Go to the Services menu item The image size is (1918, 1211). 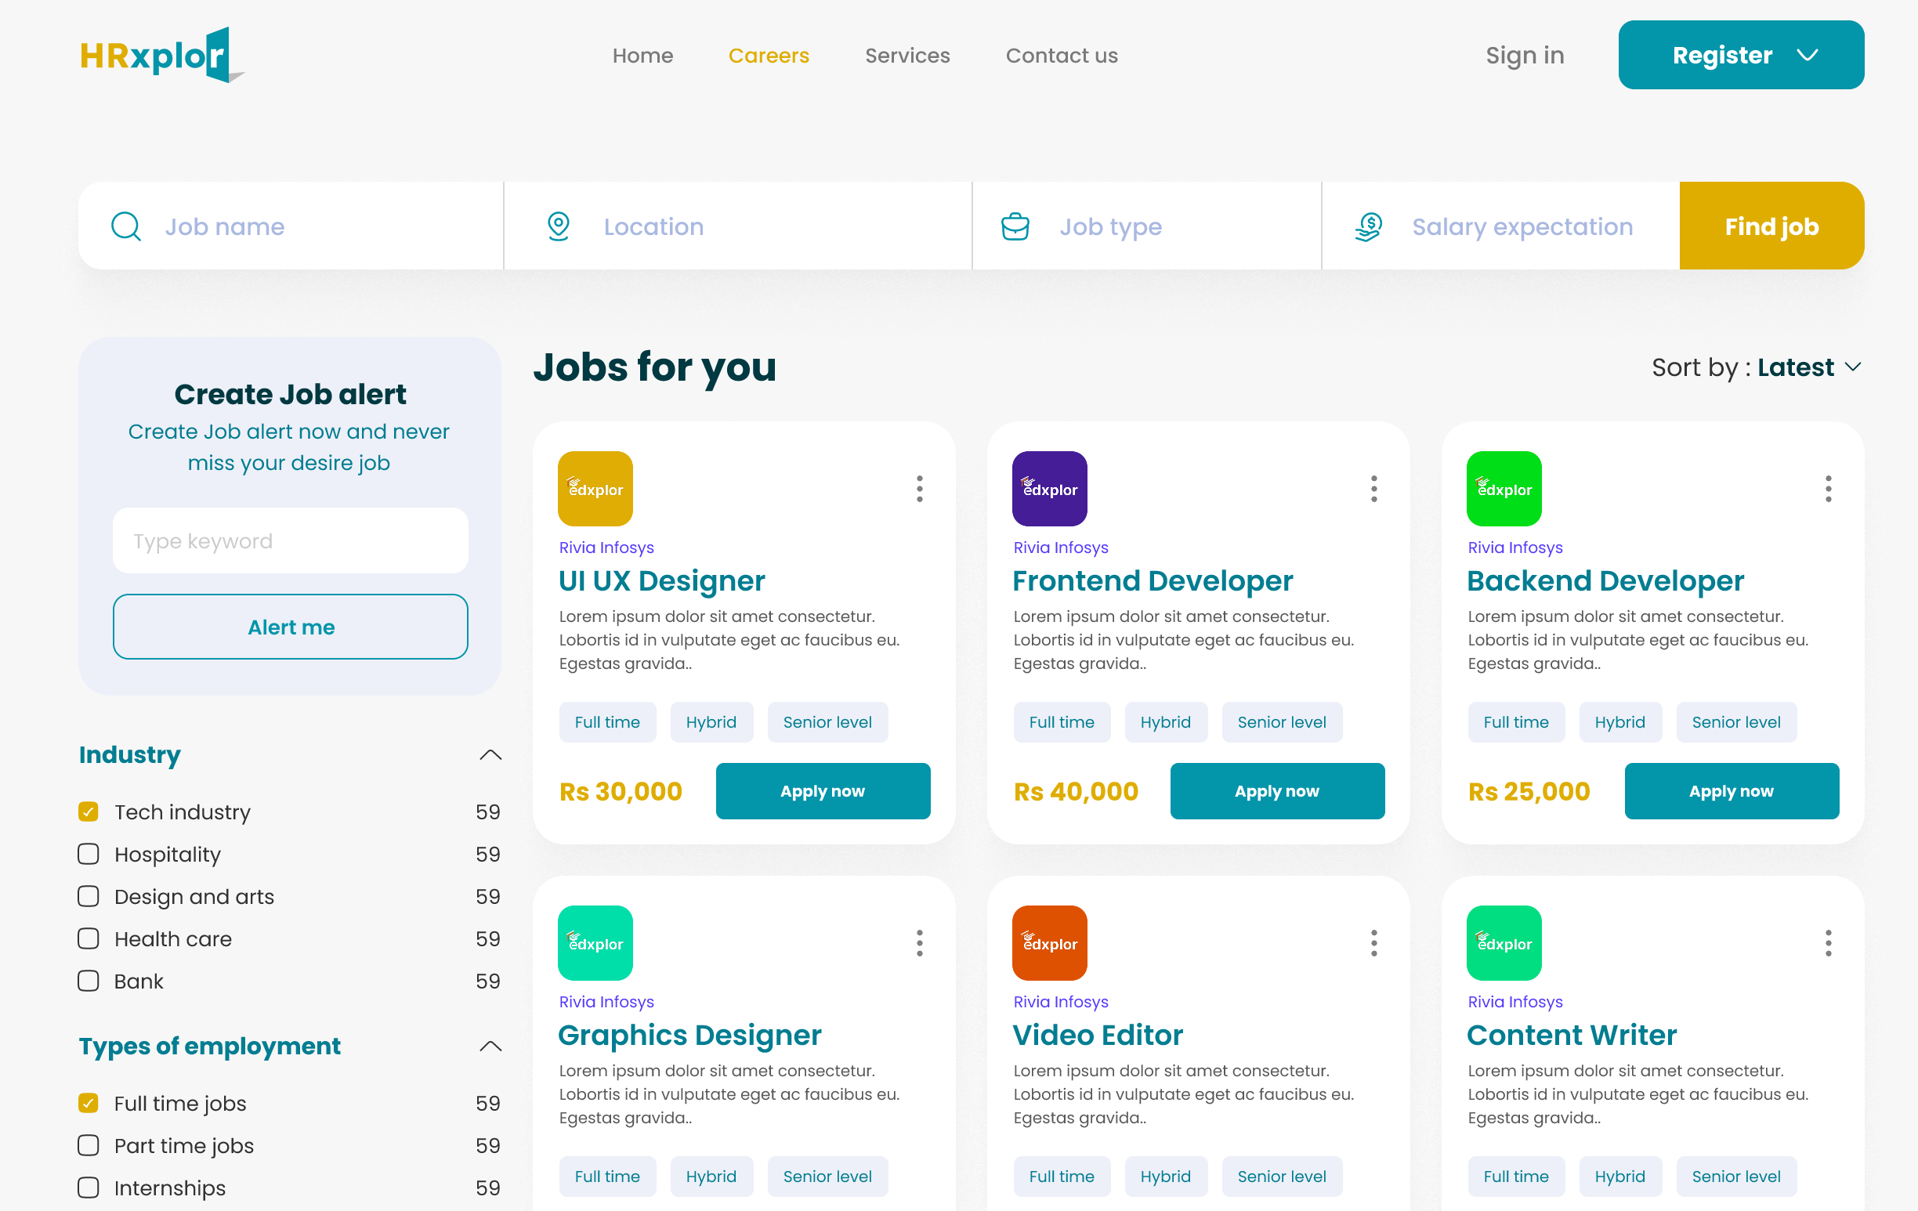click(907, 55)
